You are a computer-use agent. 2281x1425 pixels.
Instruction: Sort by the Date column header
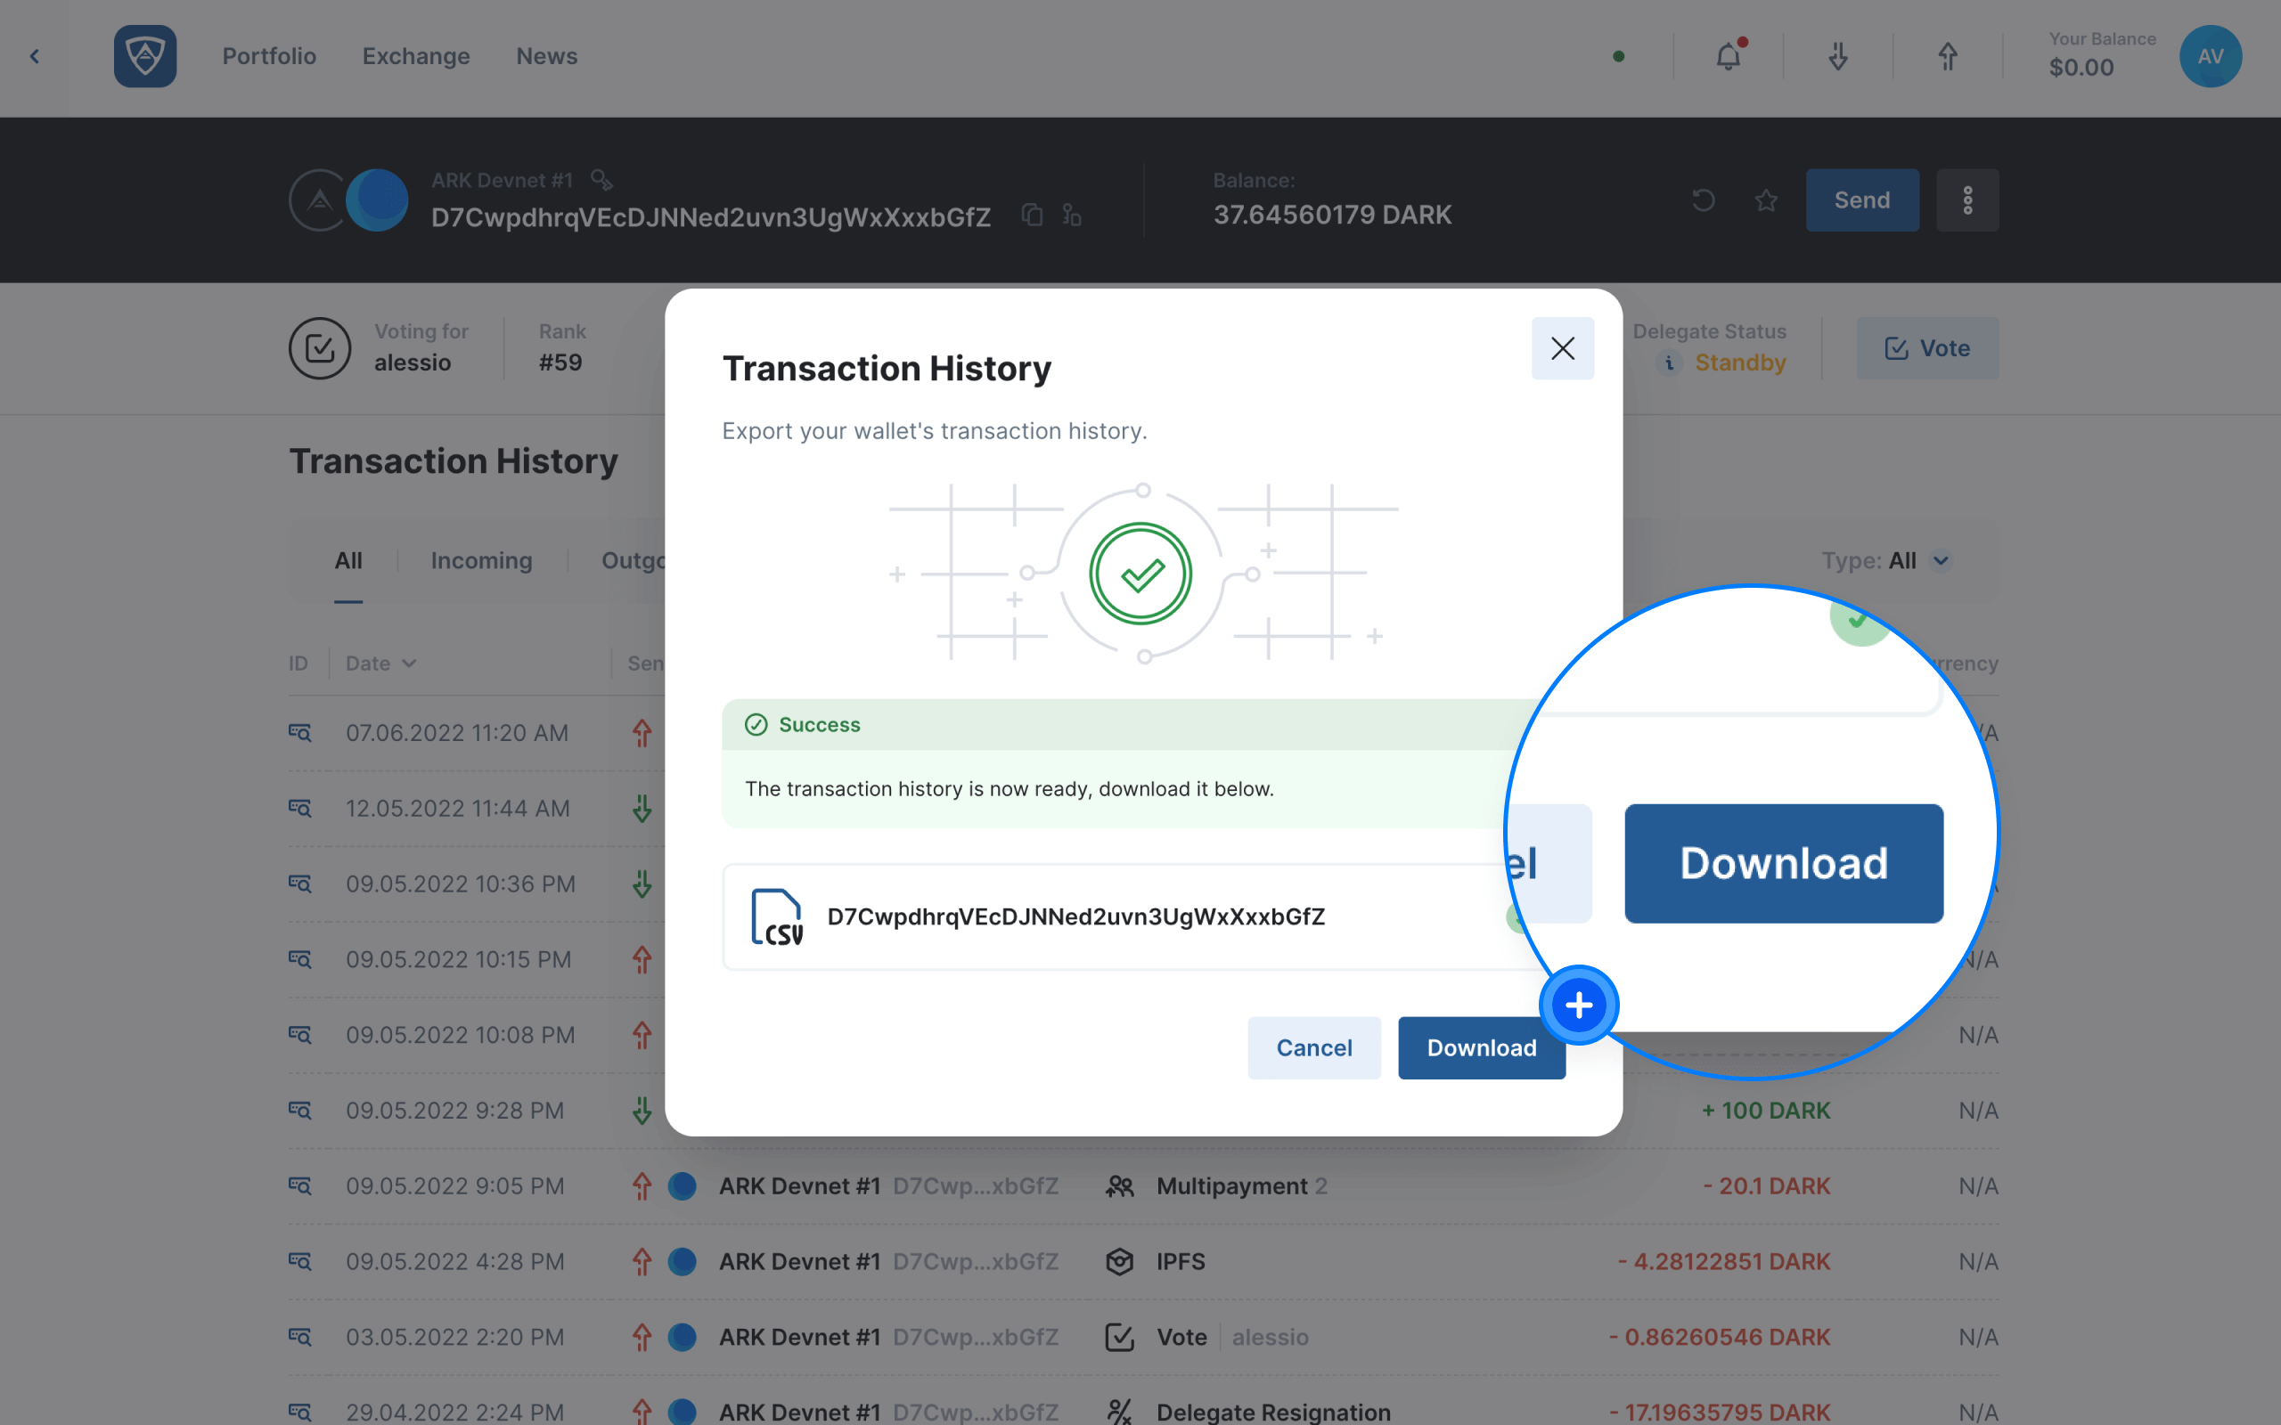[x=380, y=664]
